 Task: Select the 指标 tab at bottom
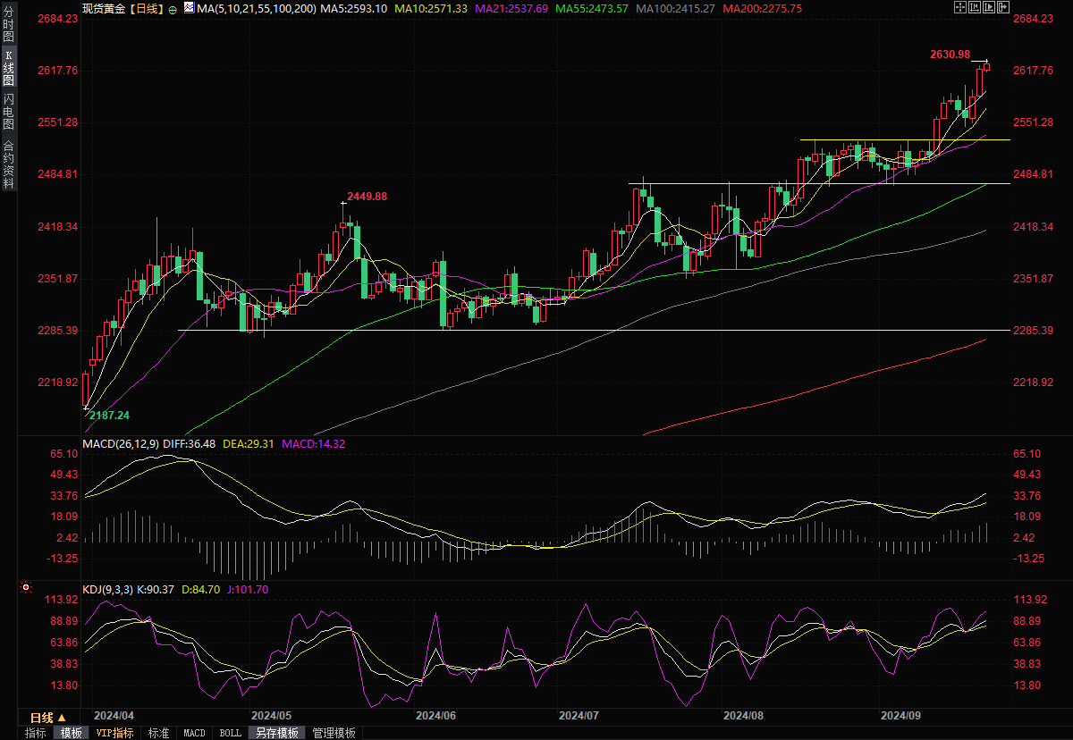(36, 733)
